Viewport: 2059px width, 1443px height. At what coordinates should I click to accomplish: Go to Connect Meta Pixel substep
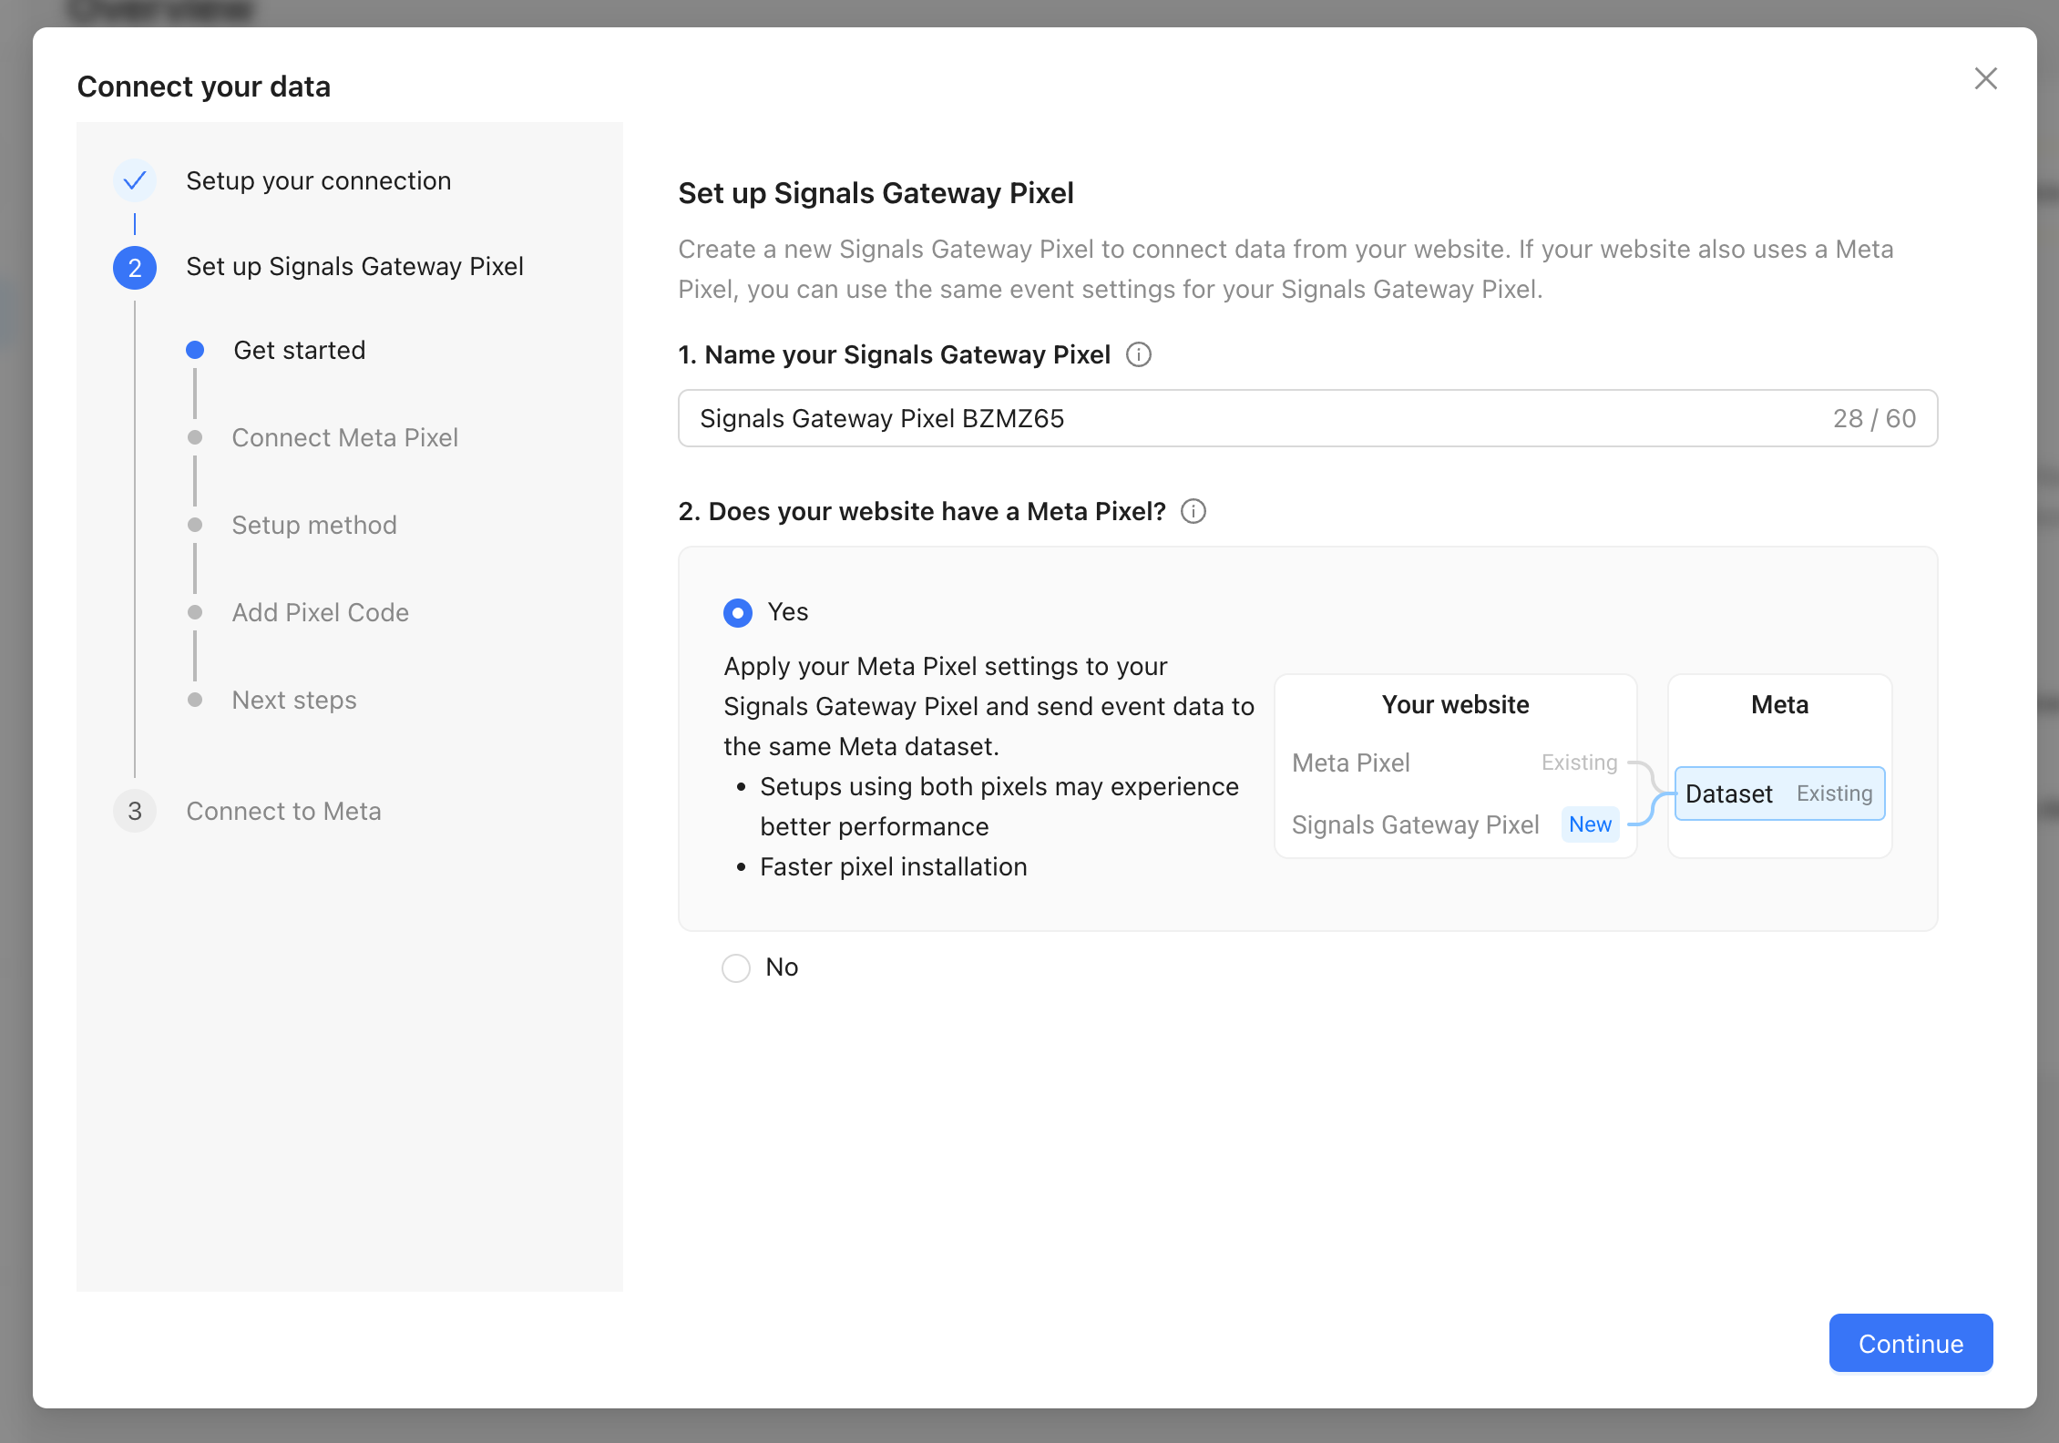tap(344, 437)
